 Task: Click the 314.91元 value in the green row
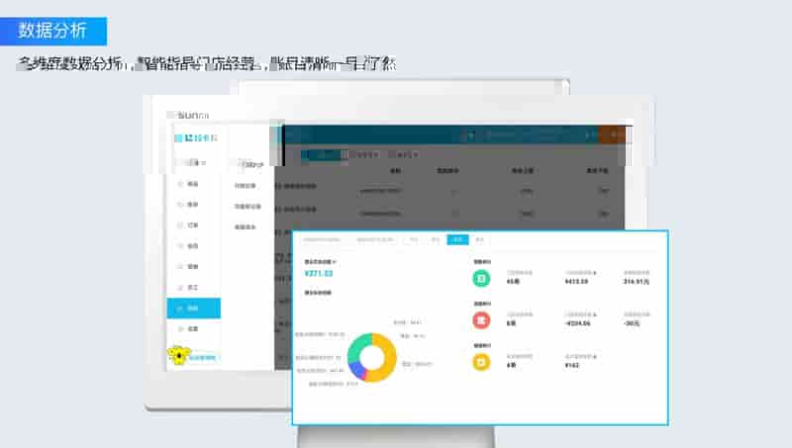coord(636,282)
